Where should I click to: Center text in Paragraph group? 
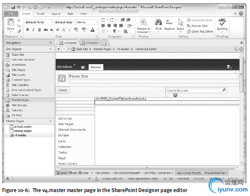pos(109,26)
